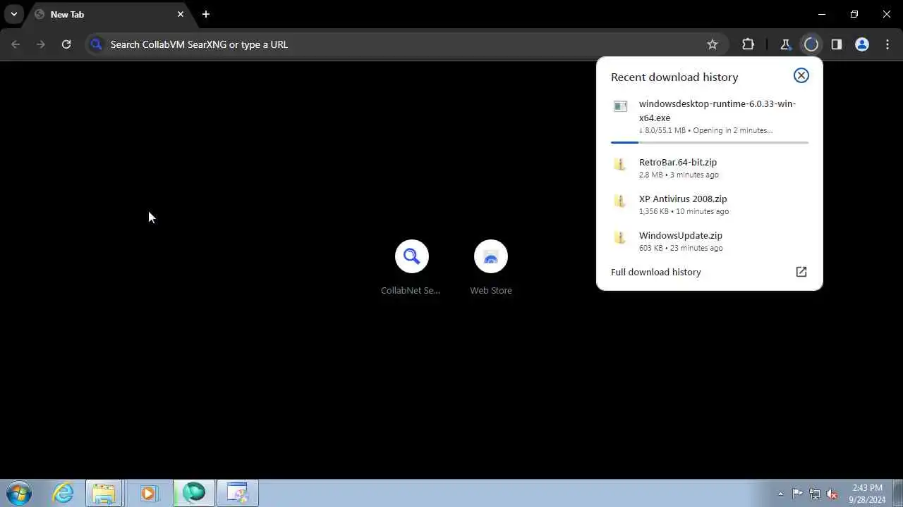Toggle the downloads toolbar button
This screenshot has width=903, height=507.
tap(811, 44)
